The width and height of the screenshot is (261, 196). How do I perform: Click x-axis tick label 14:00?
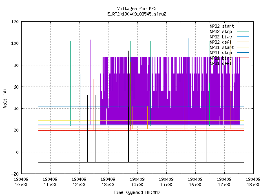pyautogui.click(x=137, y=185)
